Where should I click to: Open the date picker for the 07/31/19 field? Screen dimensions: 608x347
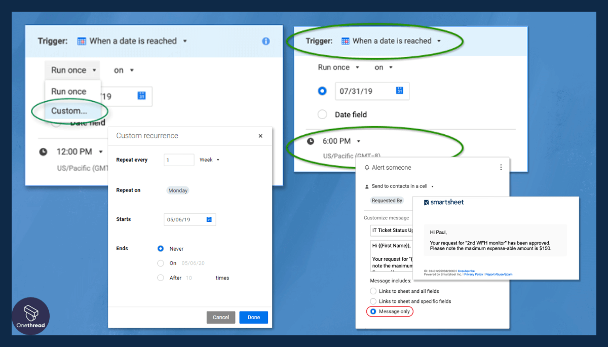point(399,91)
